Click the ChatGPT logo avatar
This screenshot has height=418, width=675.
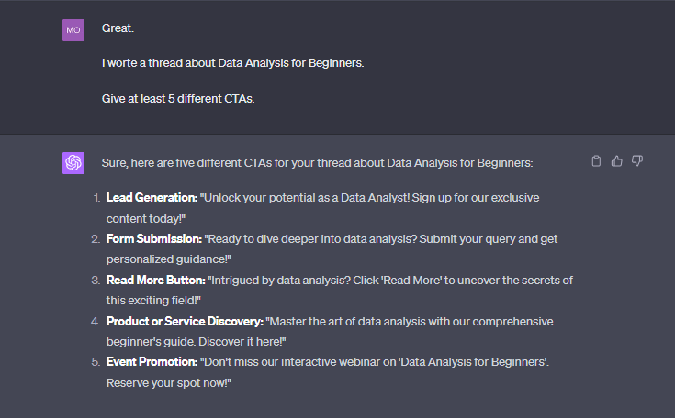[73, 163]
